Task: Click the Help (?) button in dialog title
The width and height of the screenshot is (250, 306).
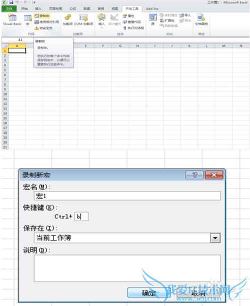Action: pyautogui.click(x=194, y=175)
